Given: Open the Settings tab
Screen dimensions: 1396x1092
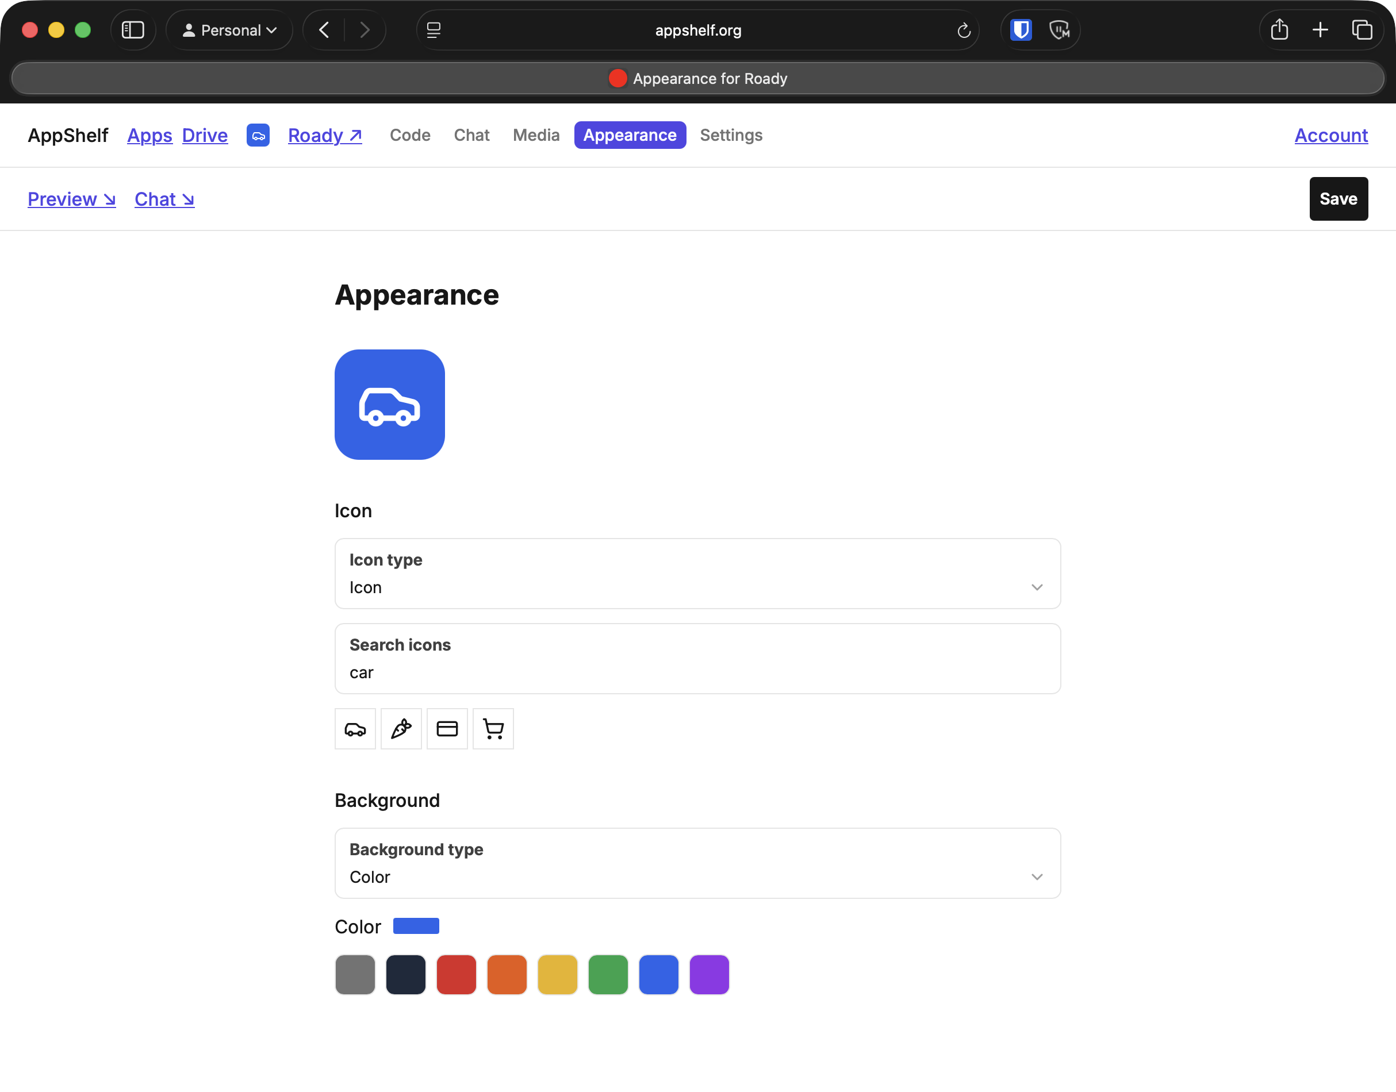Looking at the screenshot, I should [731, 135].
